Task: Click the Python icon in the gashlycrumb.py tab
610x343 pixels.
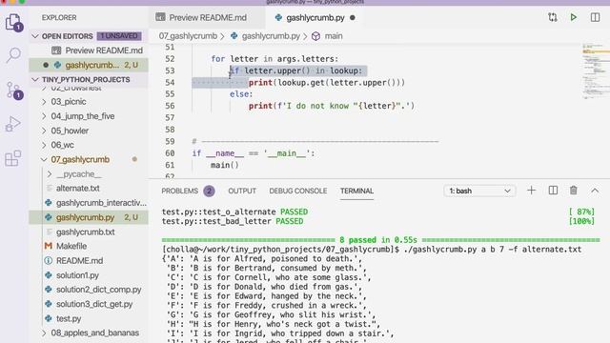Action: click(x=278, y=17)
